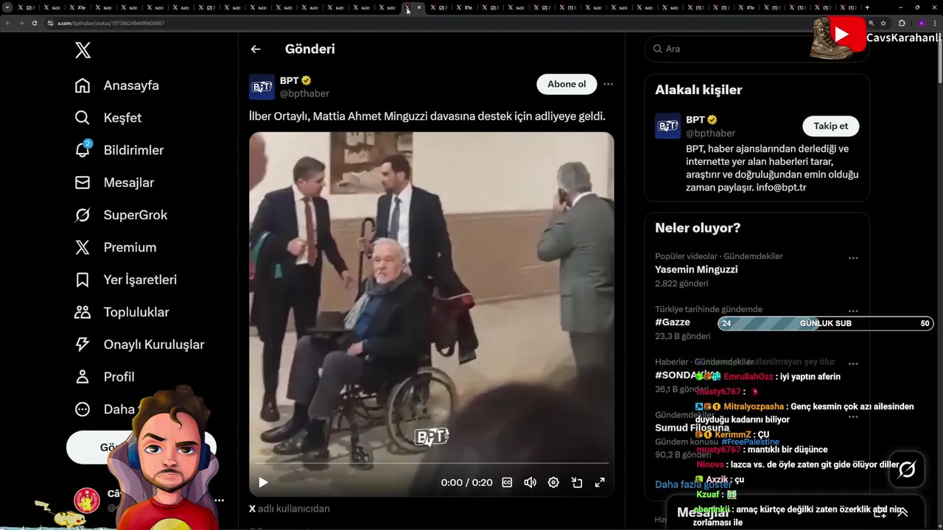This screenshot has width=943, height=530.
Task: Open Yasemin Minguzzi trend
Action: (x=696, y=269)
